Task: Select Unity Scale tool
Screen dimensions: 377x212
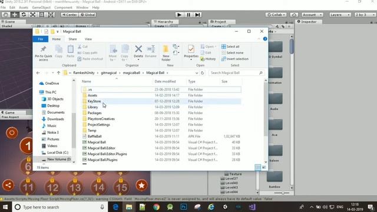Action: point(33,15)
